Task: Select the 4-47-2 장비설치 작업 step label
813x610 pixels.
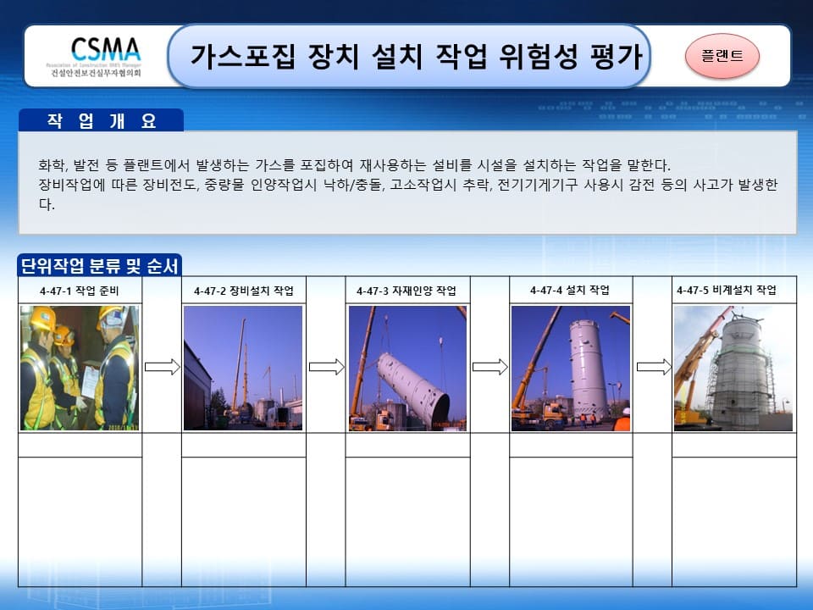Action: pyautogui.click(x=244, y=291)
